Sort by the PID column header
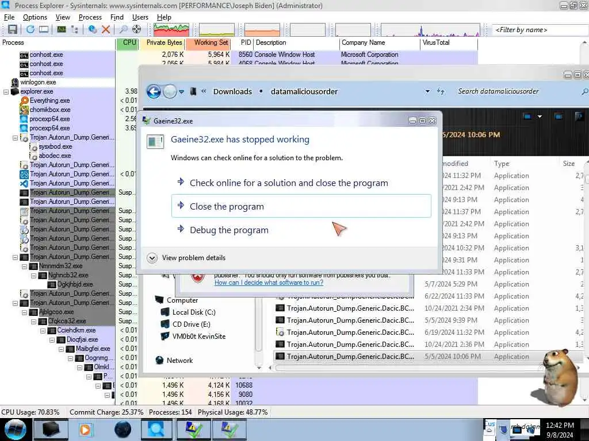 pyautogui.click(x=242, y=42)
